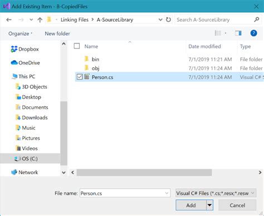Close the Add Existing Item dialog

(x=256, y=7)
